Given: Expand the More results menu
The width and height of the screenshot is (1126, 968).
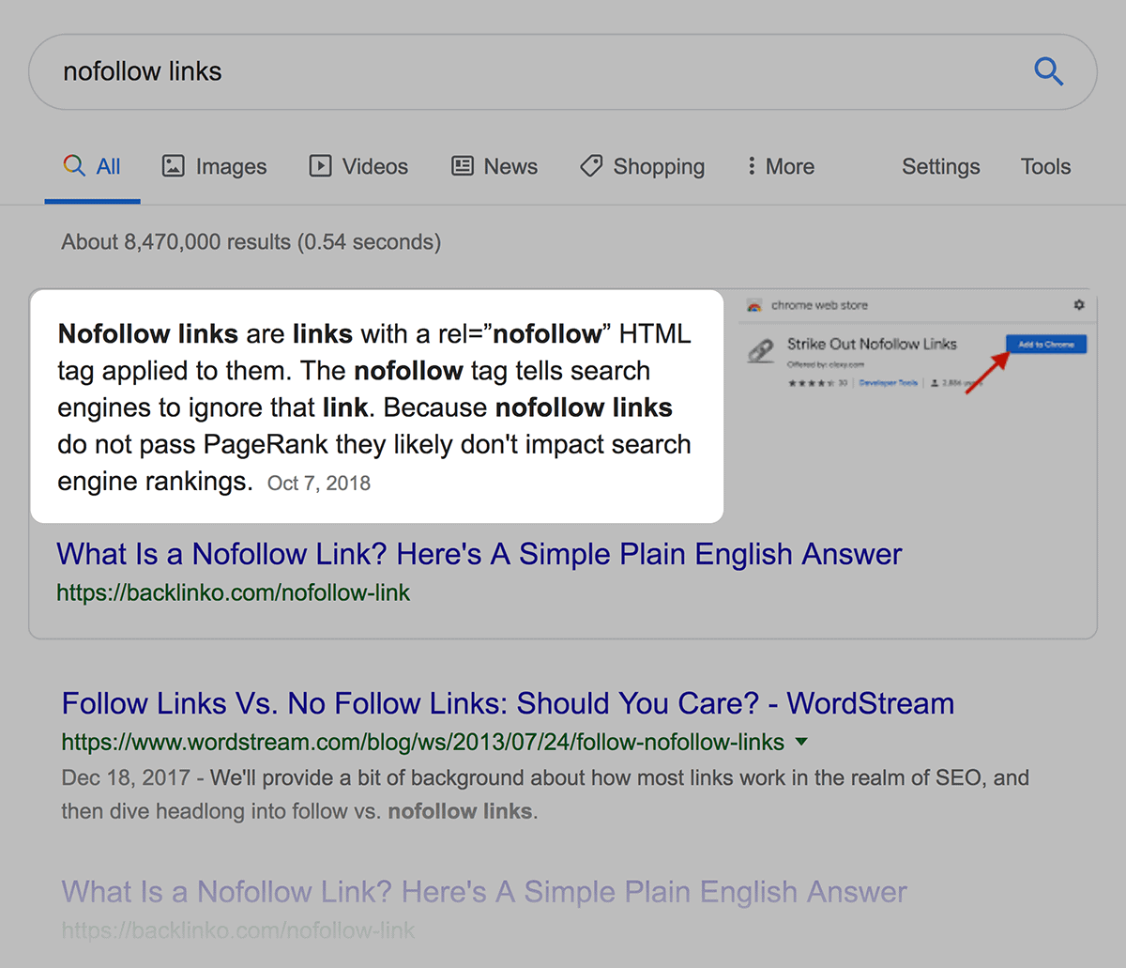Looking at the screenshot, I should [780, 166].
